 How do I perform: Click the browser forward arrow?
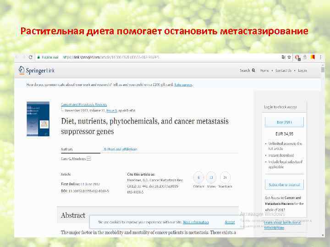24,57
